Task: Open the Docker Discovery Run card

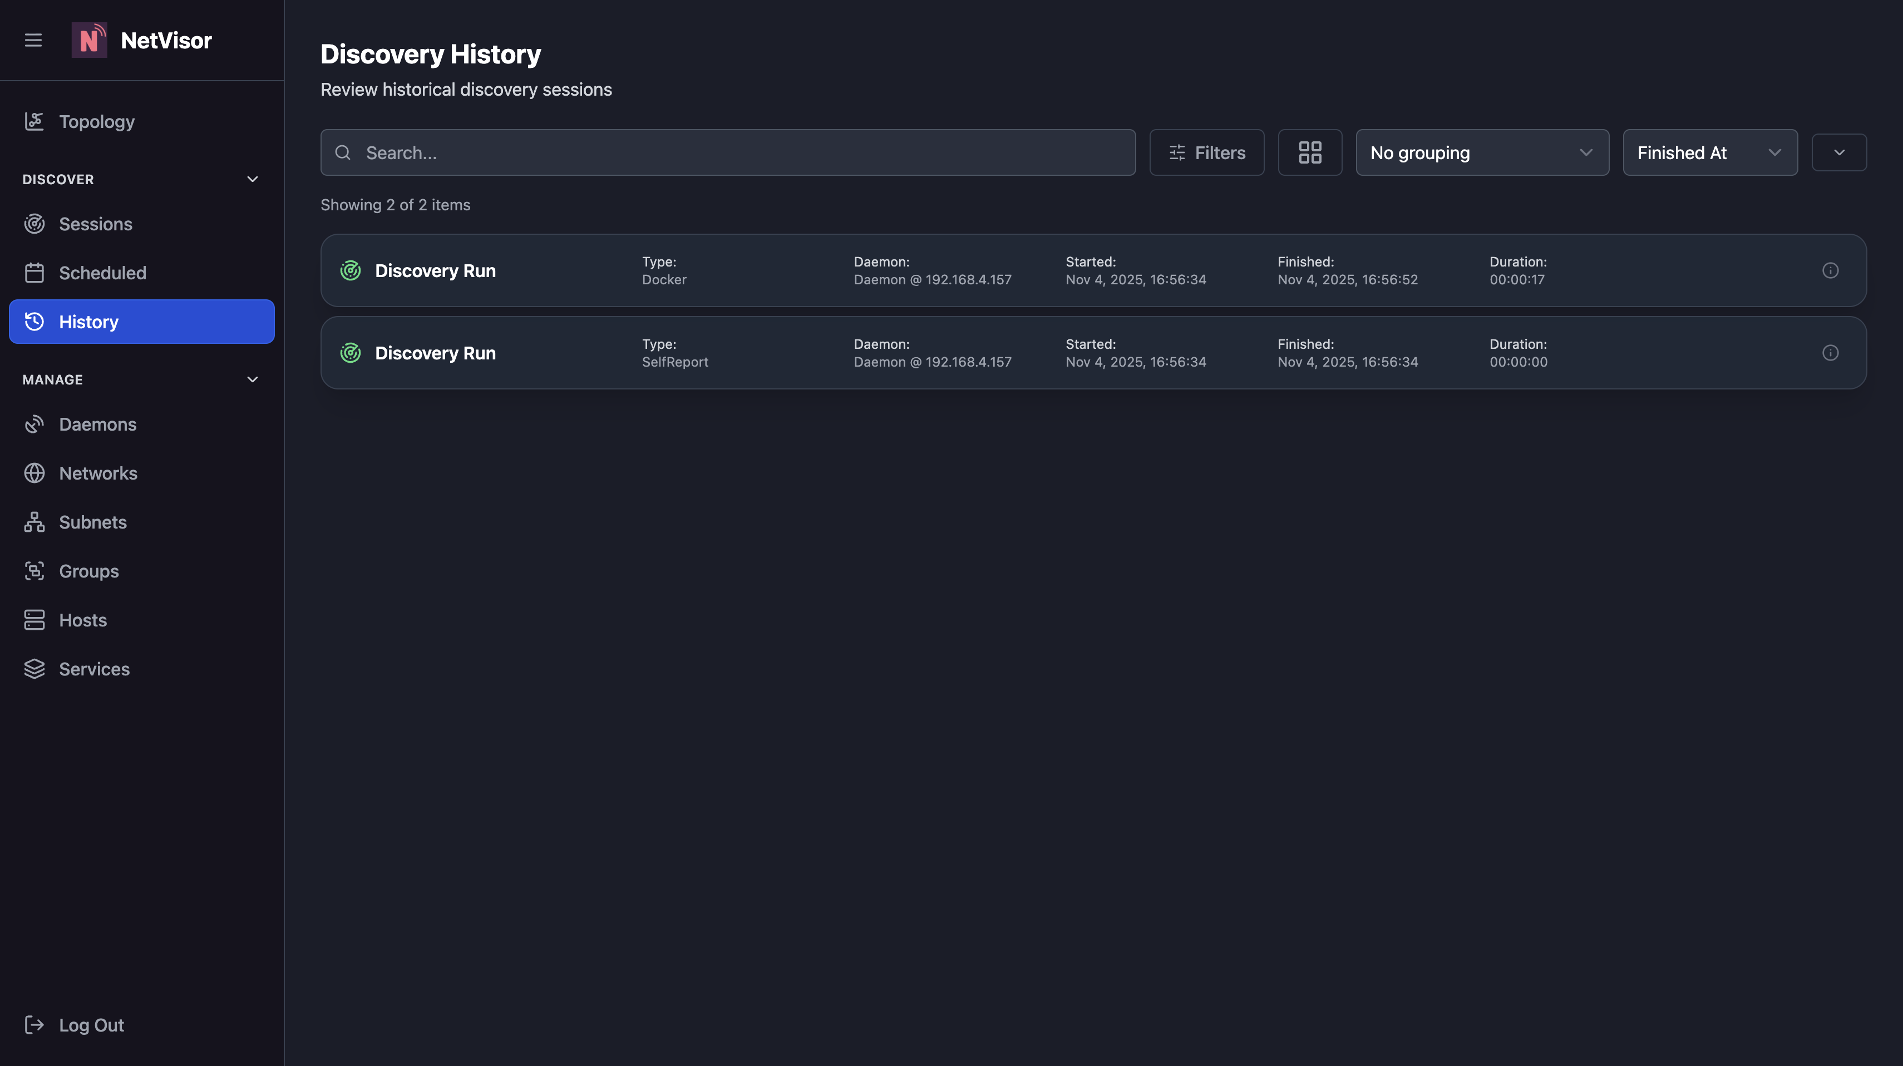Action: tap(1093, 270)
